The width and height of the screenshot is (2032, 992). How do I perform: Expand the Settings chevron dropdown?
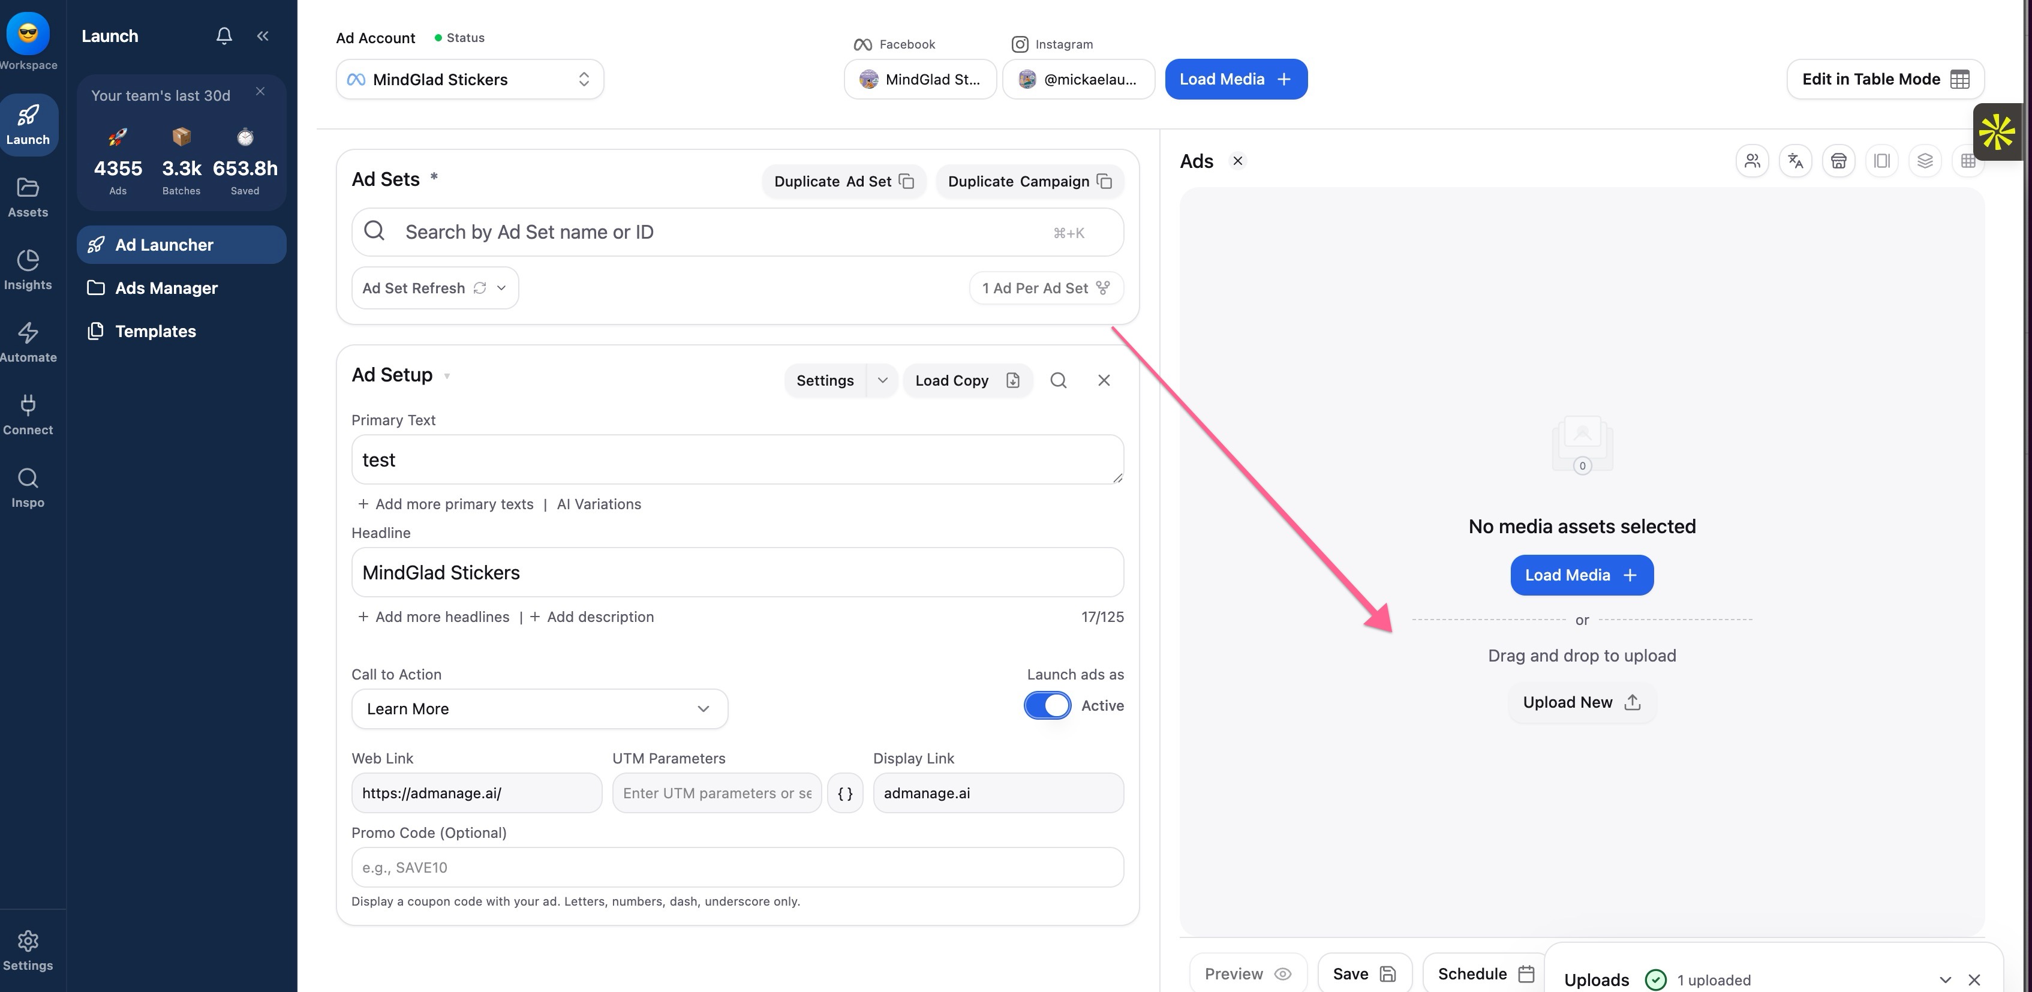tap(883, 380)
